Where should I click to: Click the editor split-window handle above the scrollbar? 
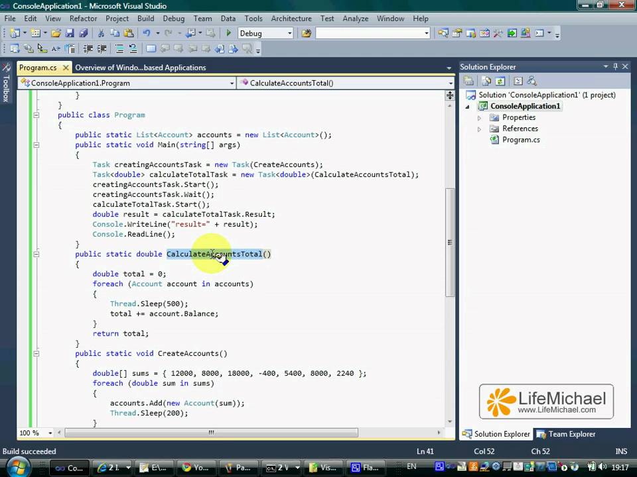(x=450, y=95)
